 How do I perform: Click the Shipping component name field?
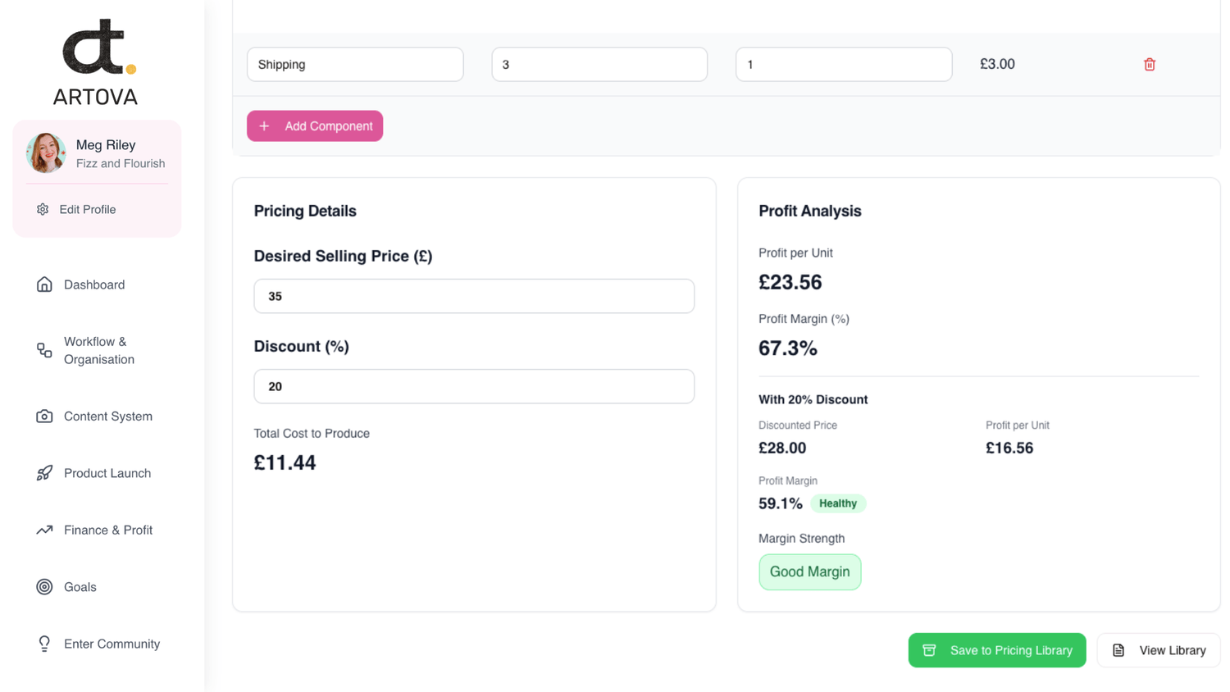pyautogui.click(x=355, y=65)
